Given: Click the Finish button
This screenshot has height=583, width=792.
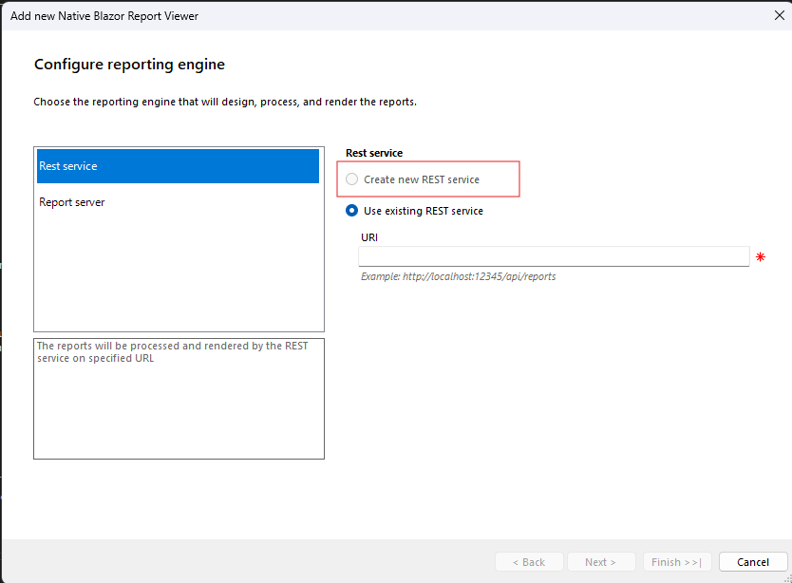Looking at the screenshot, I should (677, 560).
